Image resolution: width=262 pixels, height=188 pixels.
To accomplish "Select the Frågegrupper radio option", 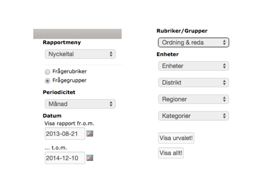I will tap(48, 81).
